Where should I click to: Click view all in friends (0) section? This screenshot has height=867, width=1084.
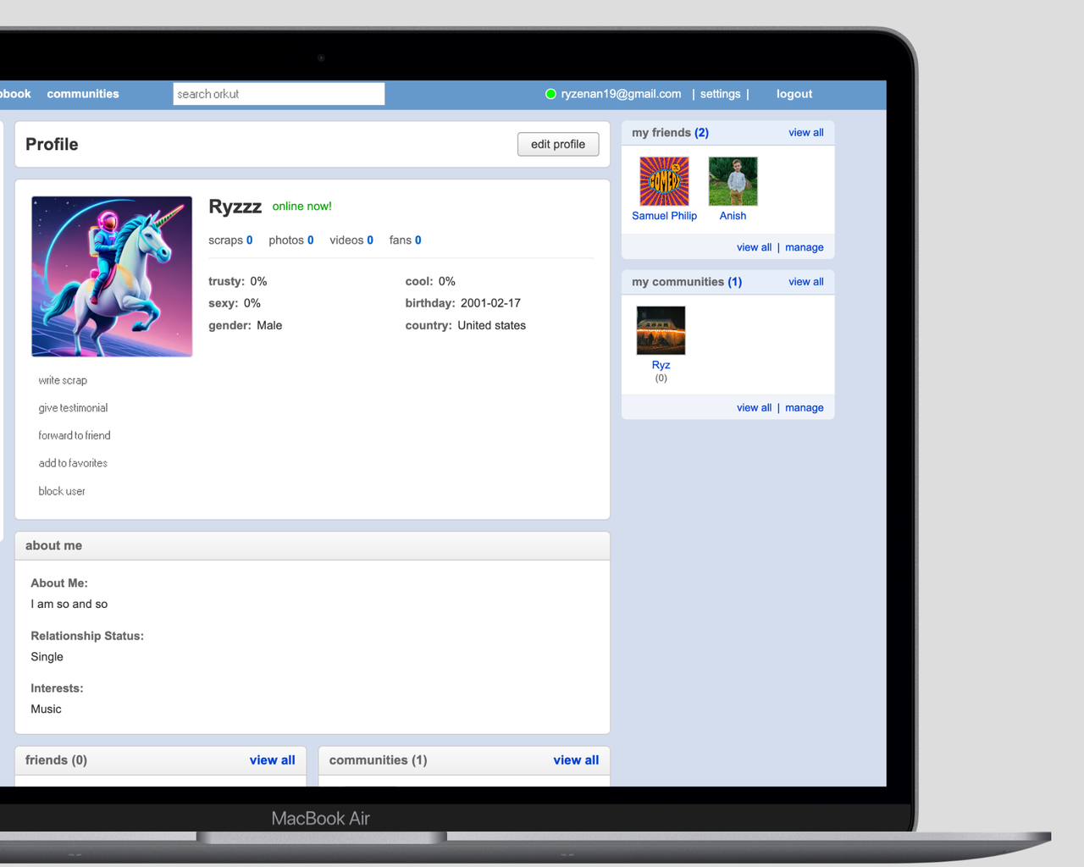pyautogui.click(x=272, y=759)
